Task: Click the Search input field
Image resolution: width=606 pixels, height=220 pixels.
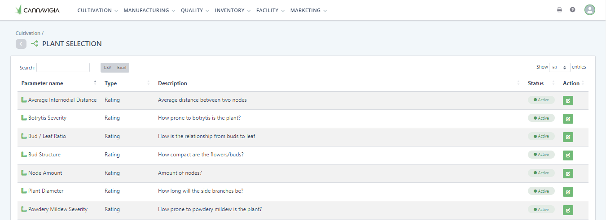Action: [63, 68]
